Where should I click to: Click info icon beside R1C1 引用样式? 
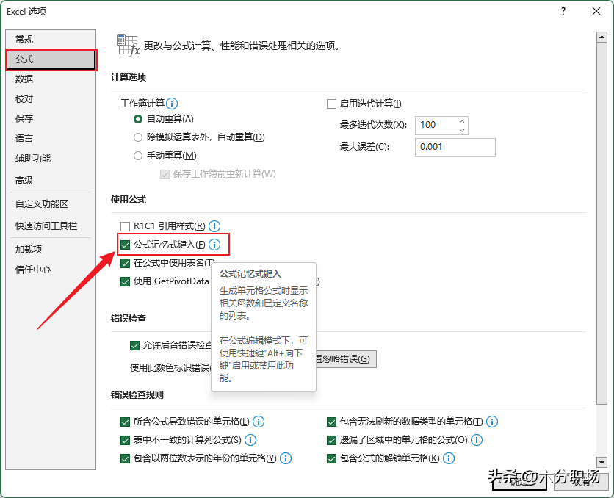click(x=214, y=226)
